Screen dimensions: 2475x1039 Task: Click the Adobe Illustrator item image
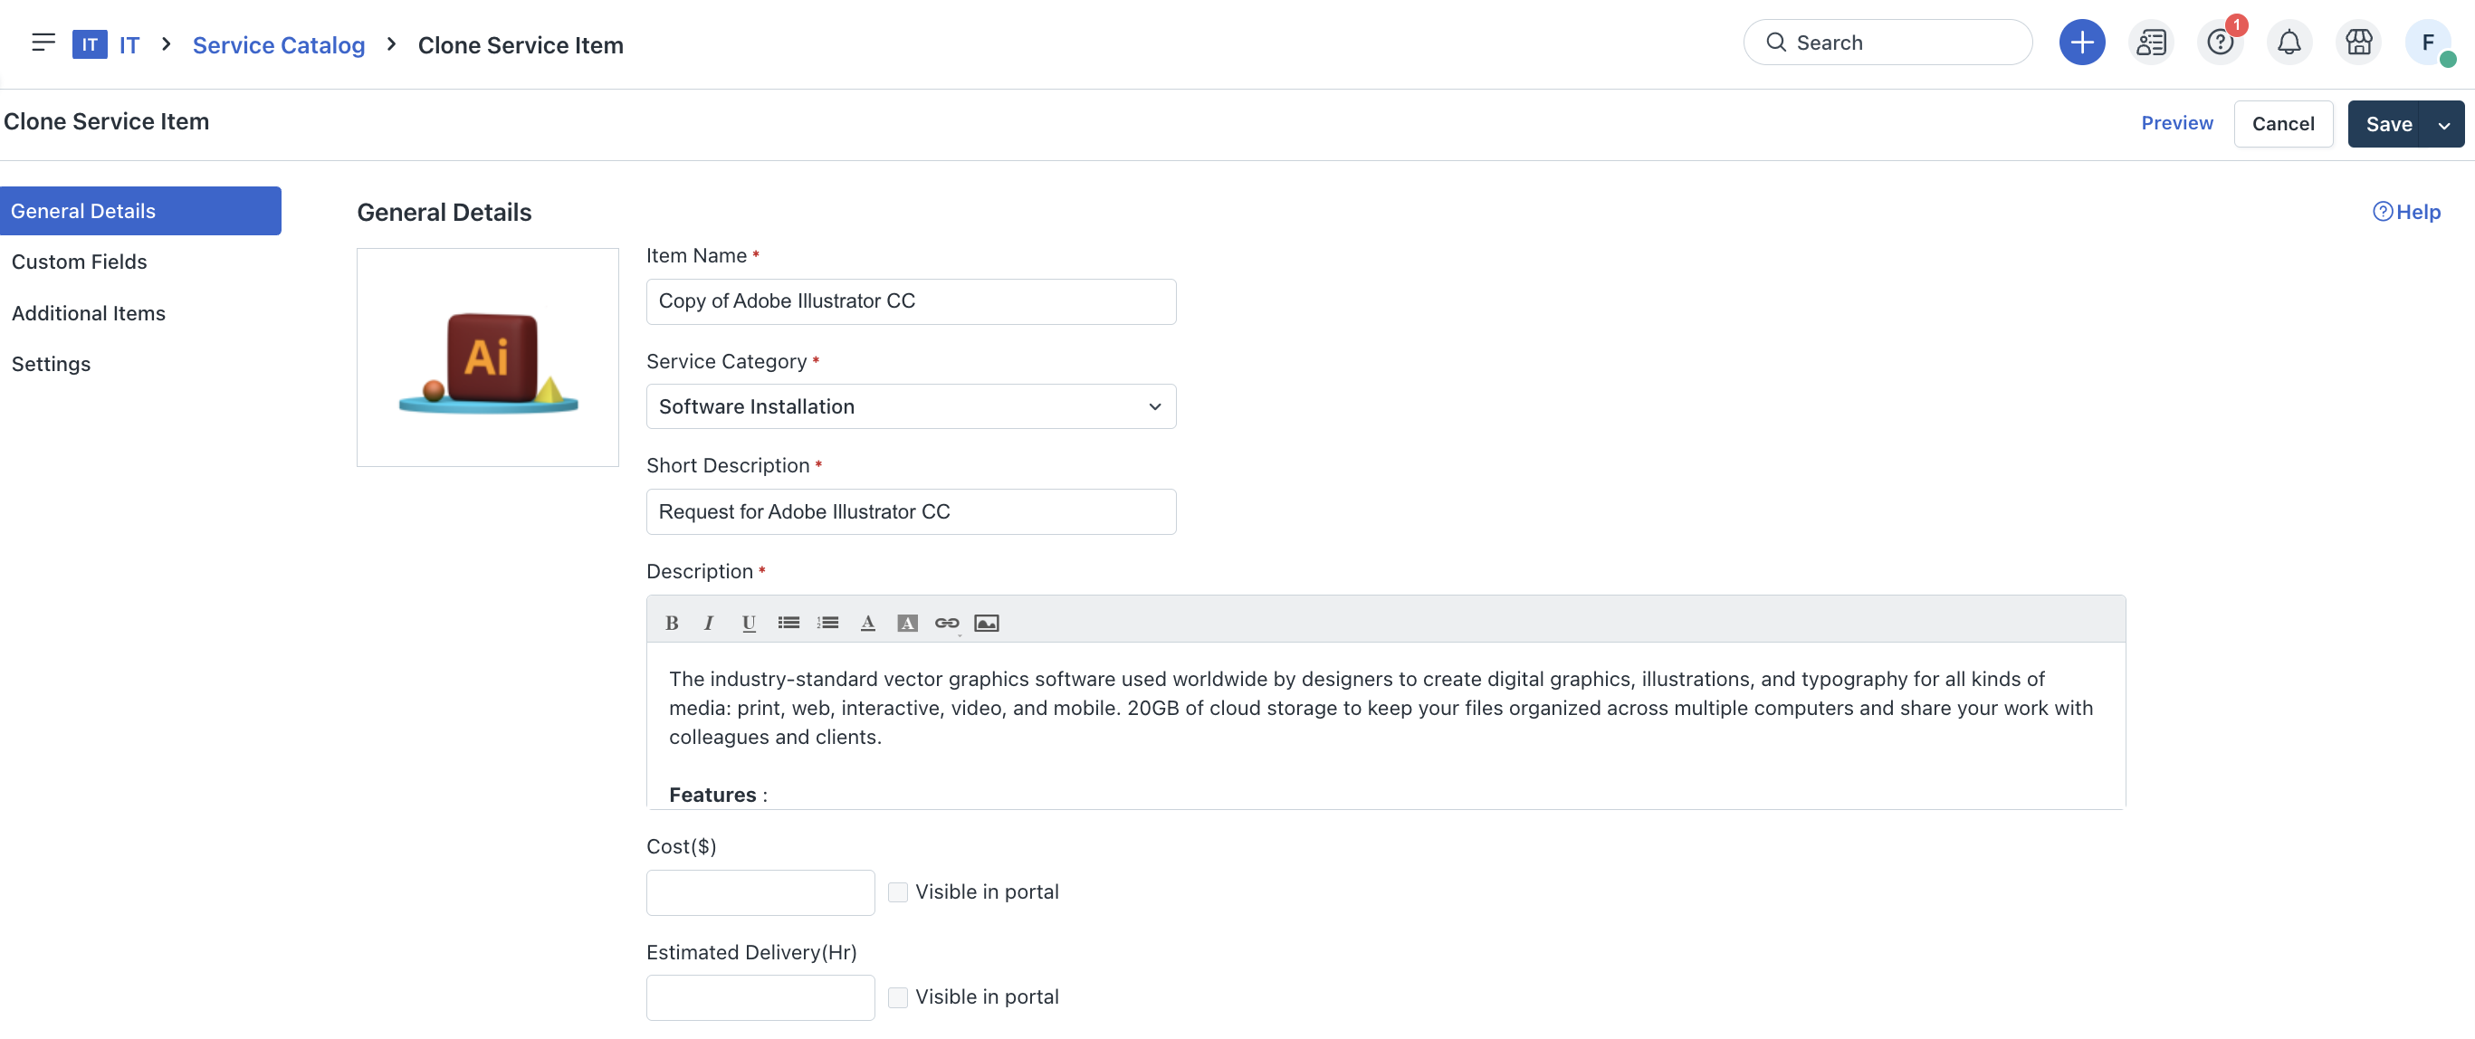click(487, 358)
